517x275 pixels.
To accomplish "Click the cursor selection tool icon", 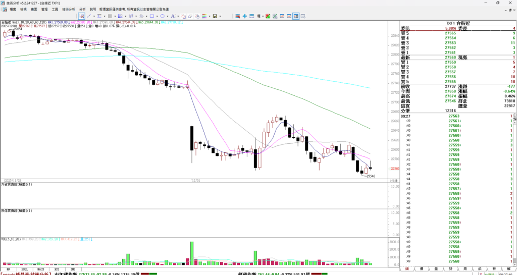I will [x=81, y=16].
